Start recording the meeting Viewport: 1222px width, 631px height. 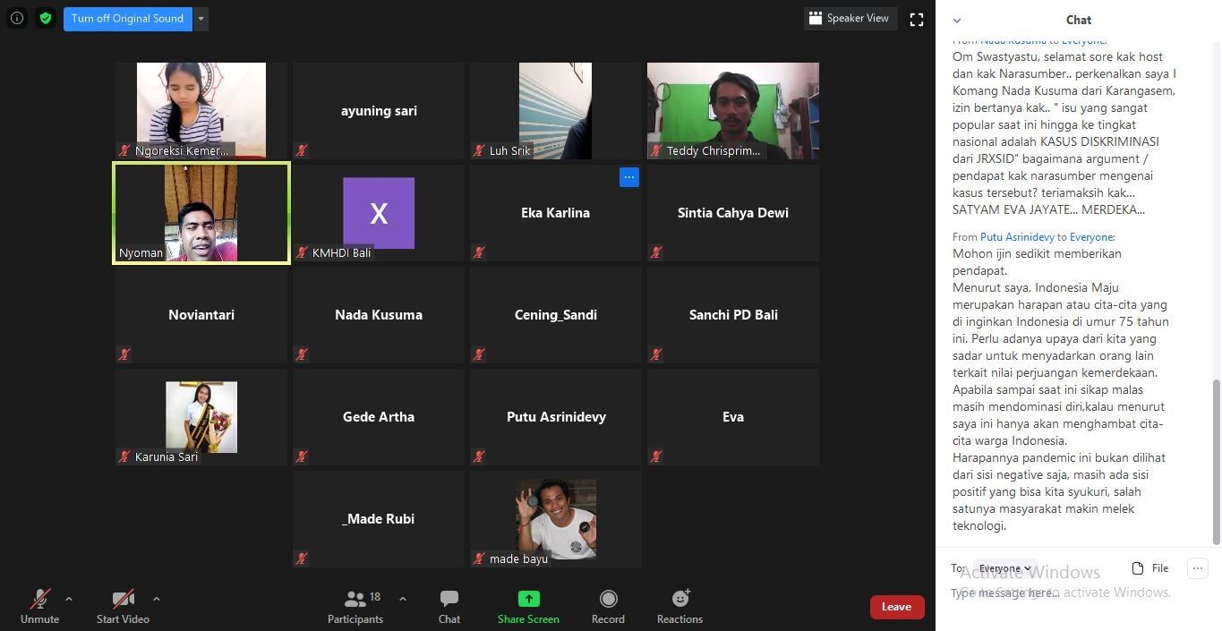608,606
